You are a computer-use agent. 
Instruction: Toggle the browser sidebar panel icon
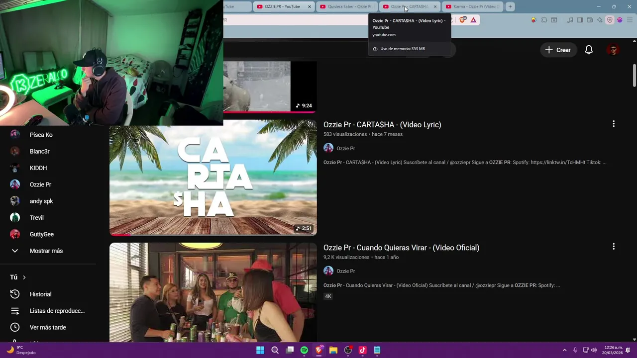coord(580,20)
